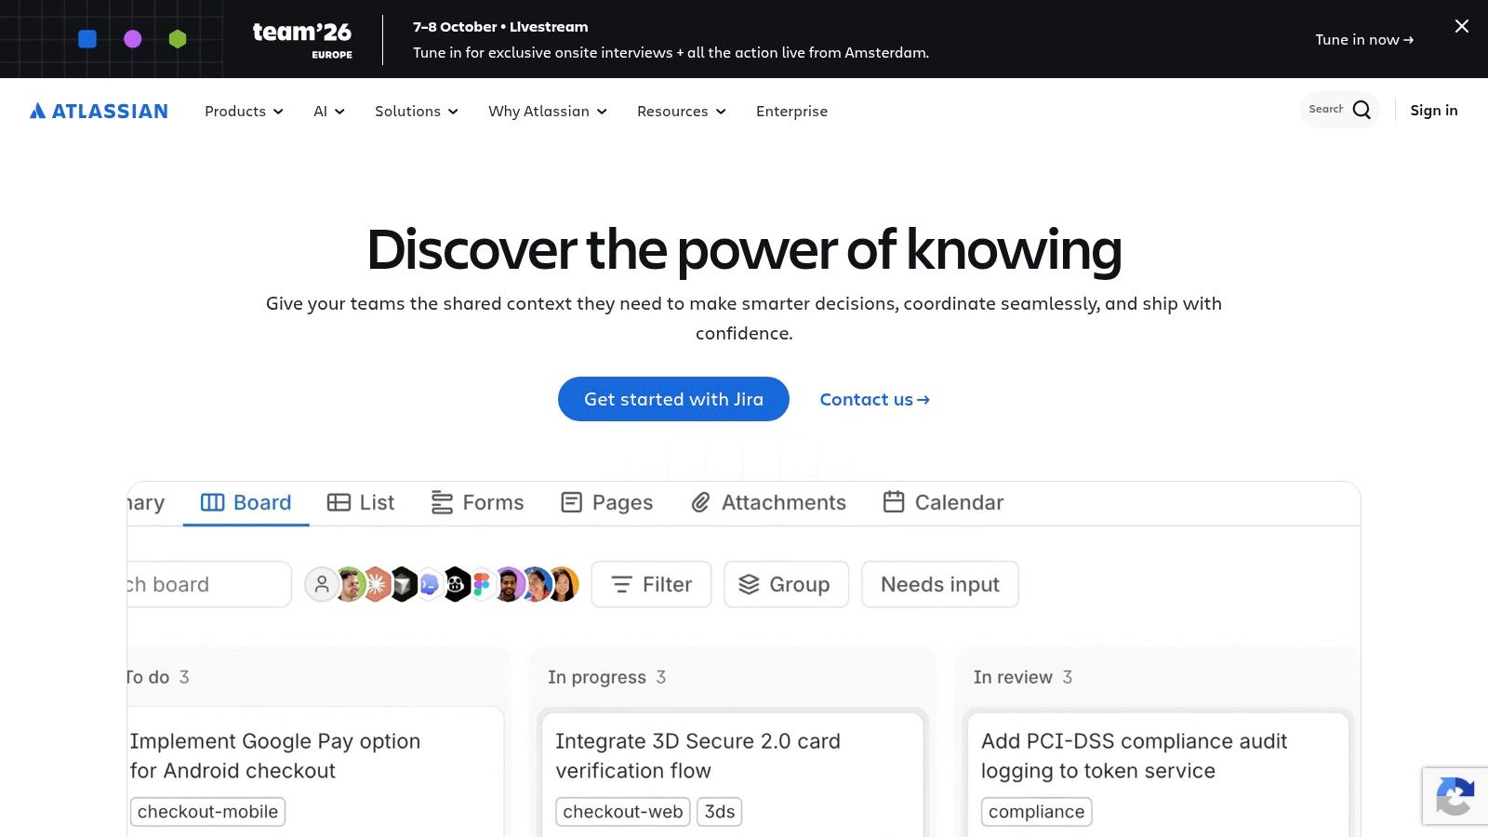Screen dimensions: 1488x837
Task: Expand the Resources dropdown
Action: click(682, 111)
